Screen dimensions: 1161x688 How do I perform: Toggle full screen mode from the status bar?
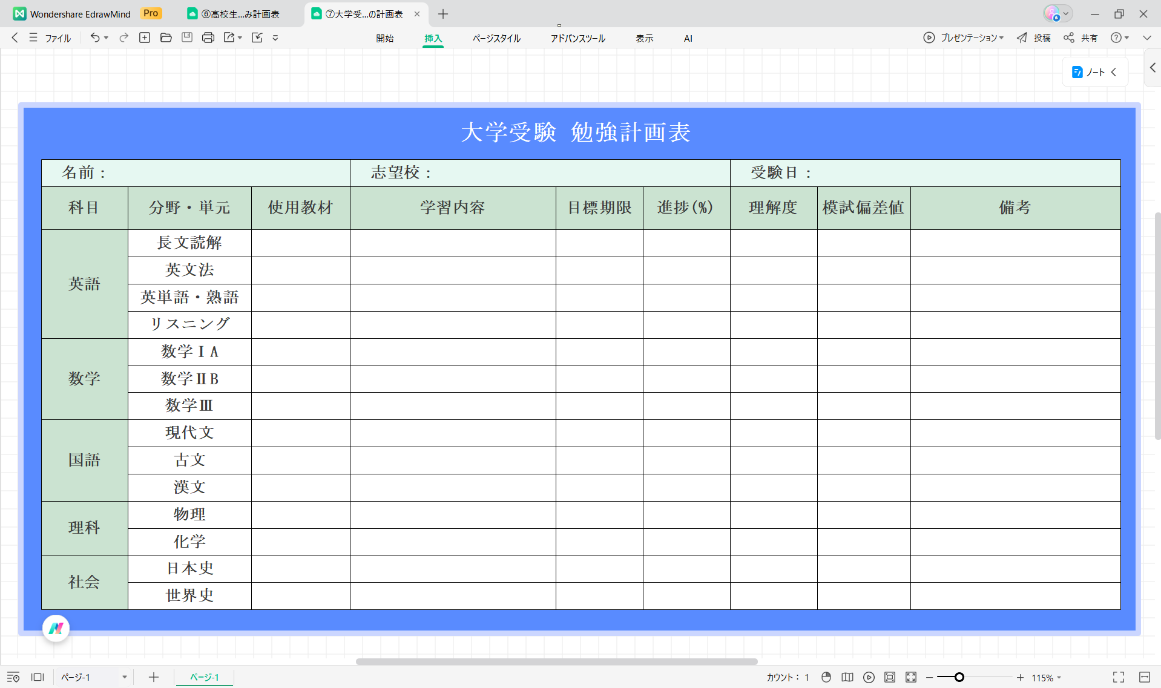(x=1117, y=677)
